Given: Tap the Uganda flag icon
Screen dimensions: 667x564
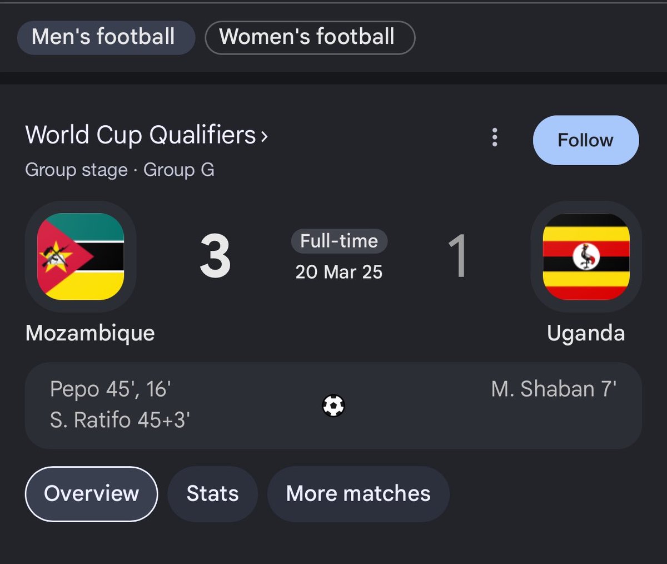Looking at the screenshot, I should tap(586, 256).
